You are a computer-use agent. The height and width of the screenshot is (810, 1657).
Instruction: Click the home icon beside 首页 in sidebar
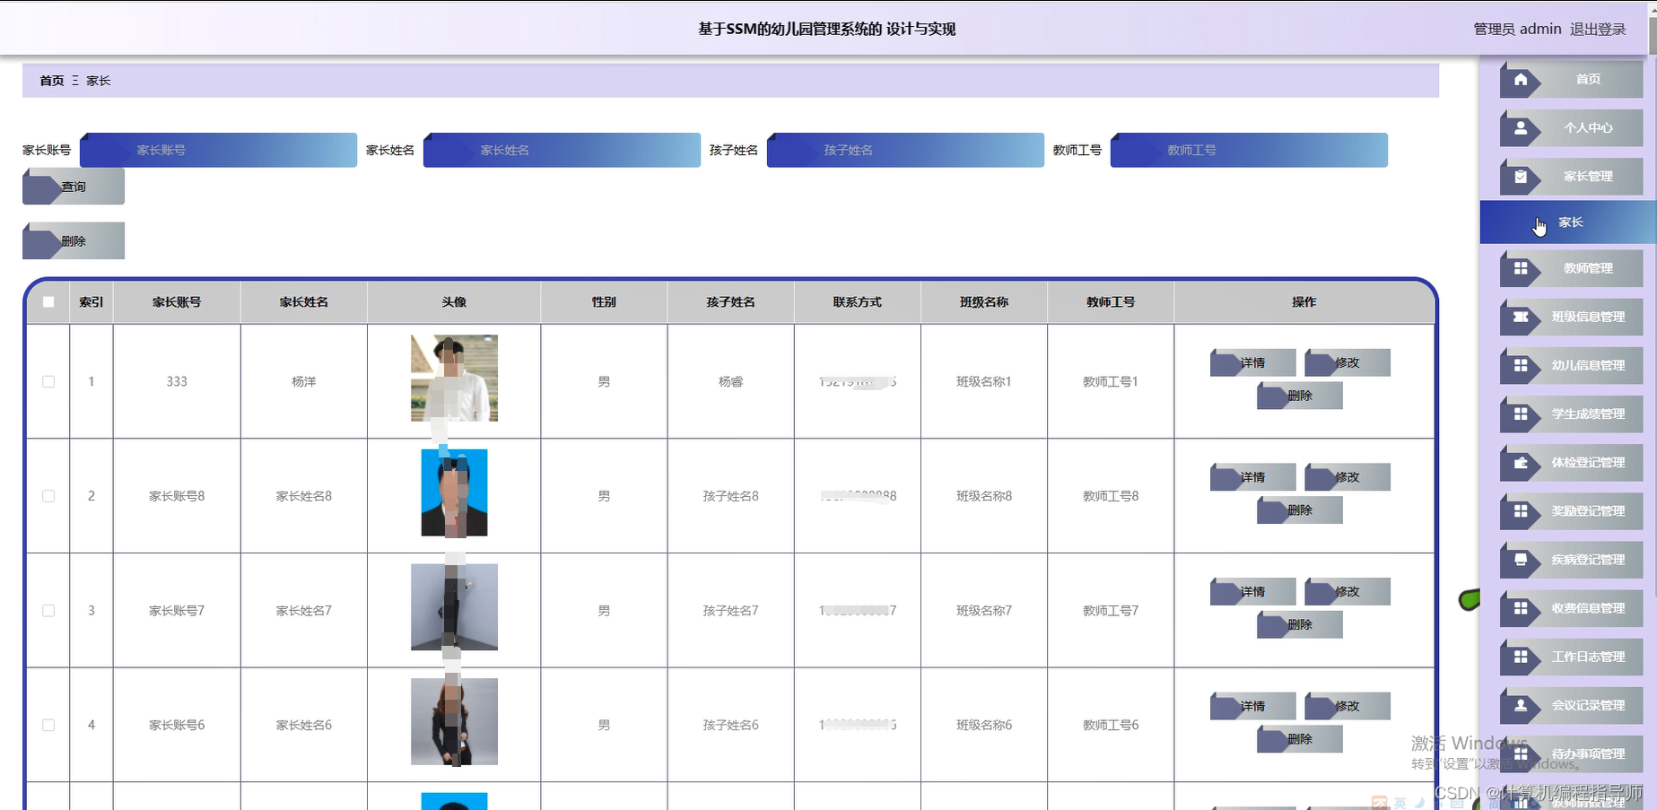1521,79
